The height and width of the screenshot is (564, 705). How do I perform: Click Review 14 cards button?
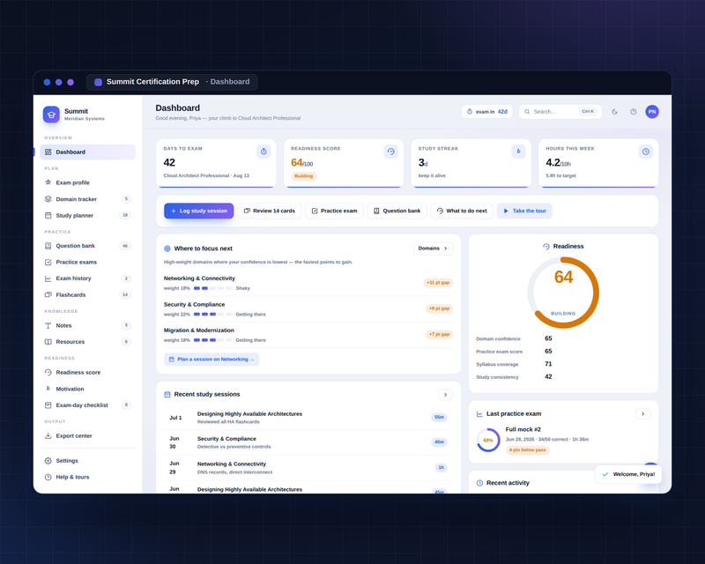270,211
